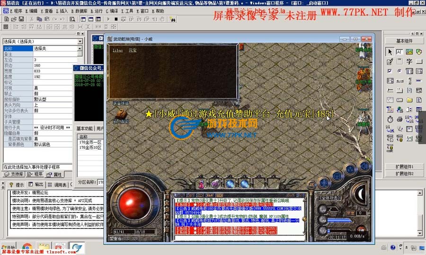Switch to the 程序 tab
Viewport: 426px width, 255px height.
(x=35, y=174)
